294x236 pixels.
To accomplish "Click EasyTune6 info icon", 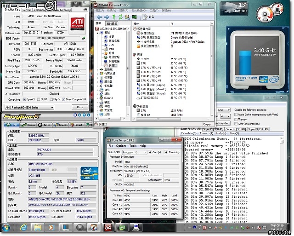I will click(89, 115).
